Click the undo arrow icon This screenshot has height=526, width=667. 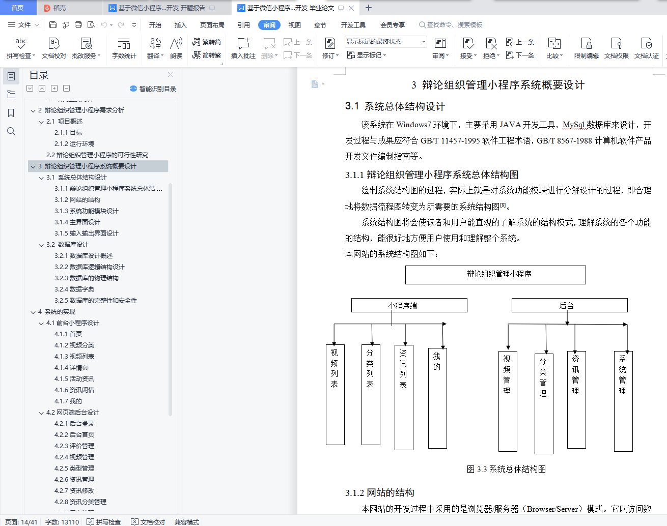pos(104,25)
